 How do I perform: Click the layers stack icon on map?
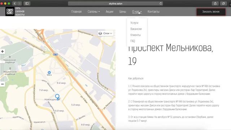point(100,34)
